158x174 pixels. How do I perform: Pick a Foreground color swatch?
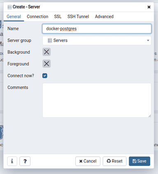46,64
